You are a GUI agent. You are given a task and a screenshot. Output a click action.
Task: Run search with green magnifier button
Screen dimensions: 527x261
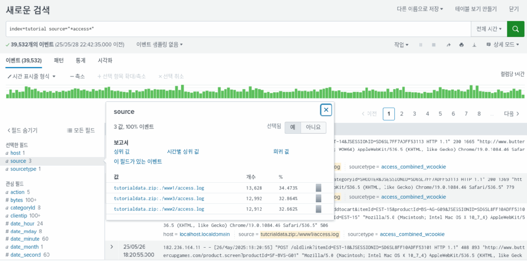tap(516, 29)
